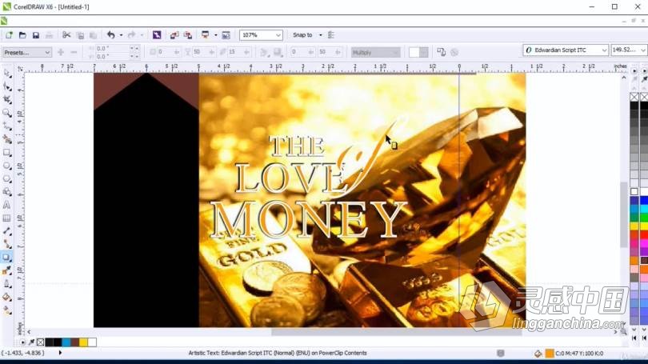Click the no-color X swatch in document palette
Screen dimensions: 648x364
40,342
